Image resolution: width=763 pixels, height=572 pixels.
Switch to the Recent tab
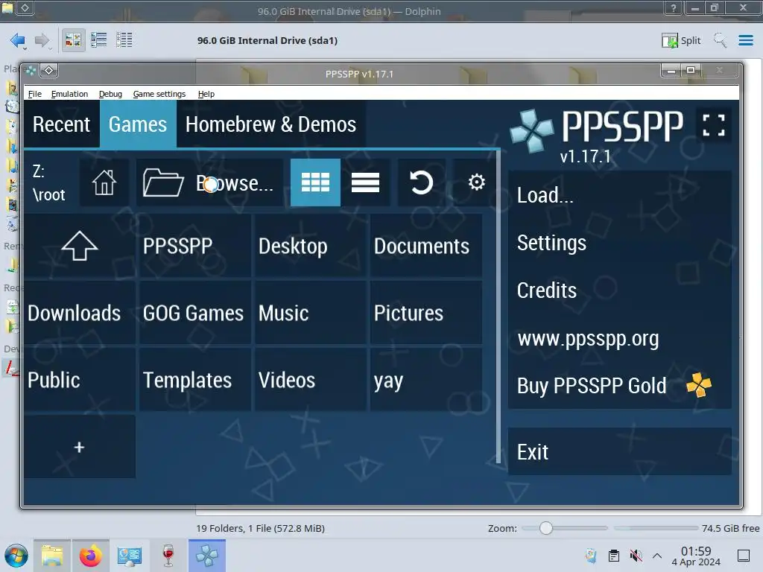coord(61,124)
